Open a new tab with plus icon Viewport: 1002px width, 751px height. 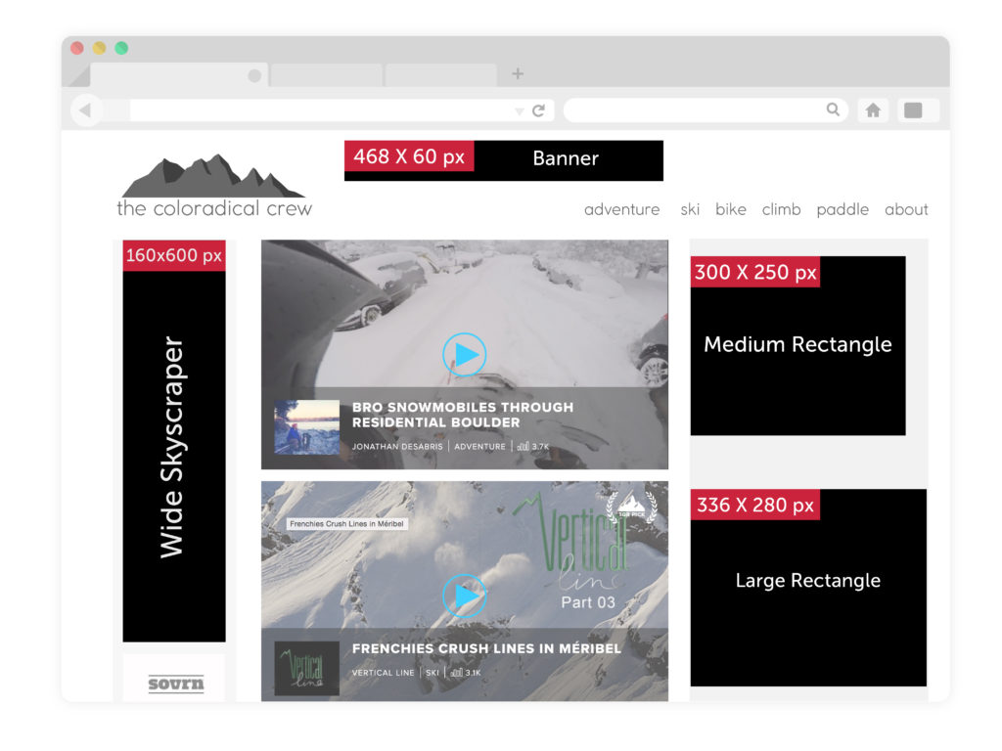click(x=518, y=73)
